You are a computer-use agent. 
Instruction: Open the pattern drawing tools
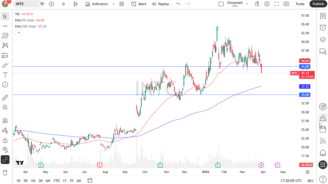[5, 45]
